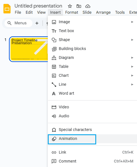Open the Edit menu
The image size is (137, 167).
tap(29, 12)
